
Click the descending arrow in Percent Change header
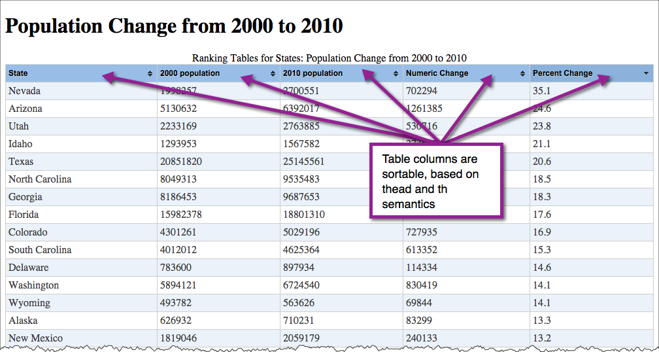pos(646,73)
